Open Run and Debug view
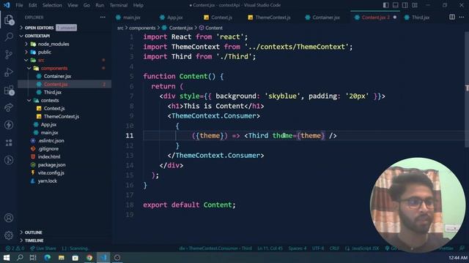 [x=9, y=72]
